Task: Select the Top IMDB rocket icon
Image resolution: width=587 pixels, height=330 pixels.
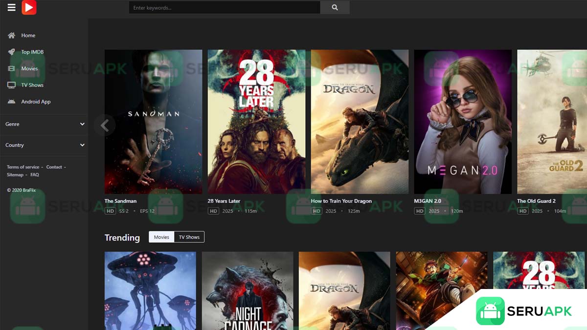Action: coord(11,52)
